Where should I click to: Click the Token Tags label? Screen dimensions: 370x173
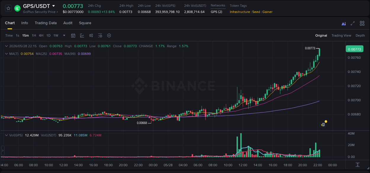[238, 6]
